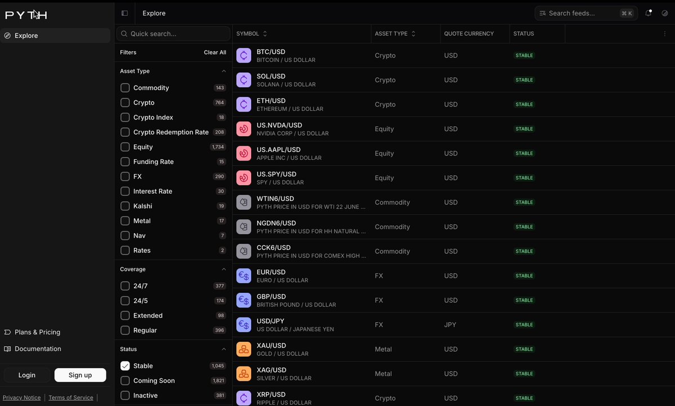Click the GBP/USD FX icon
This screenshot has height=406, width=675.
point(244,300)
